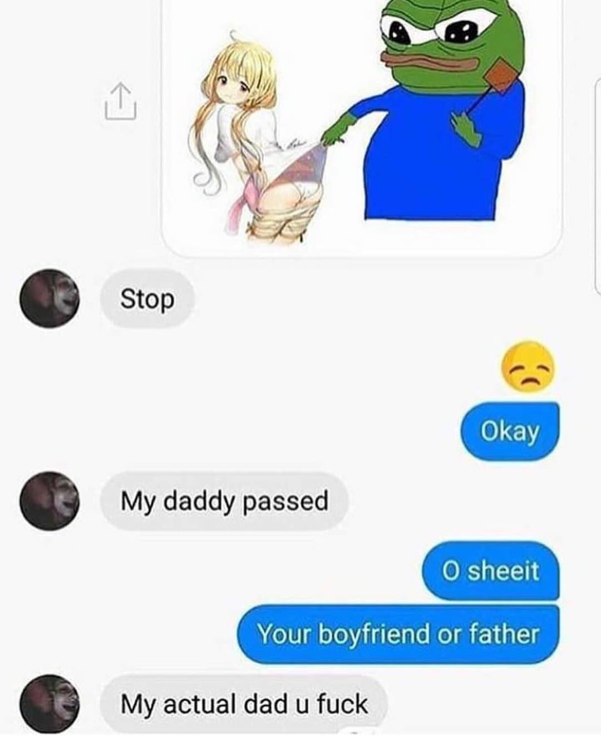
Task: Click the avatar beside "My actual dad" message
Action: (50, 703)
